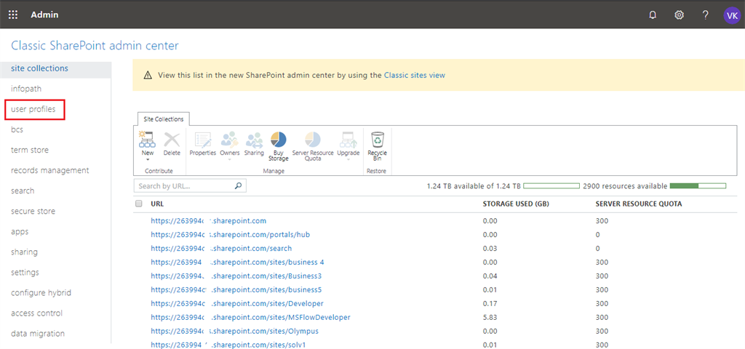Image resolution: width=745 pixels, height=349 pixels.
Task: Click the Delete ribbon icon
Action: [172, 140]
